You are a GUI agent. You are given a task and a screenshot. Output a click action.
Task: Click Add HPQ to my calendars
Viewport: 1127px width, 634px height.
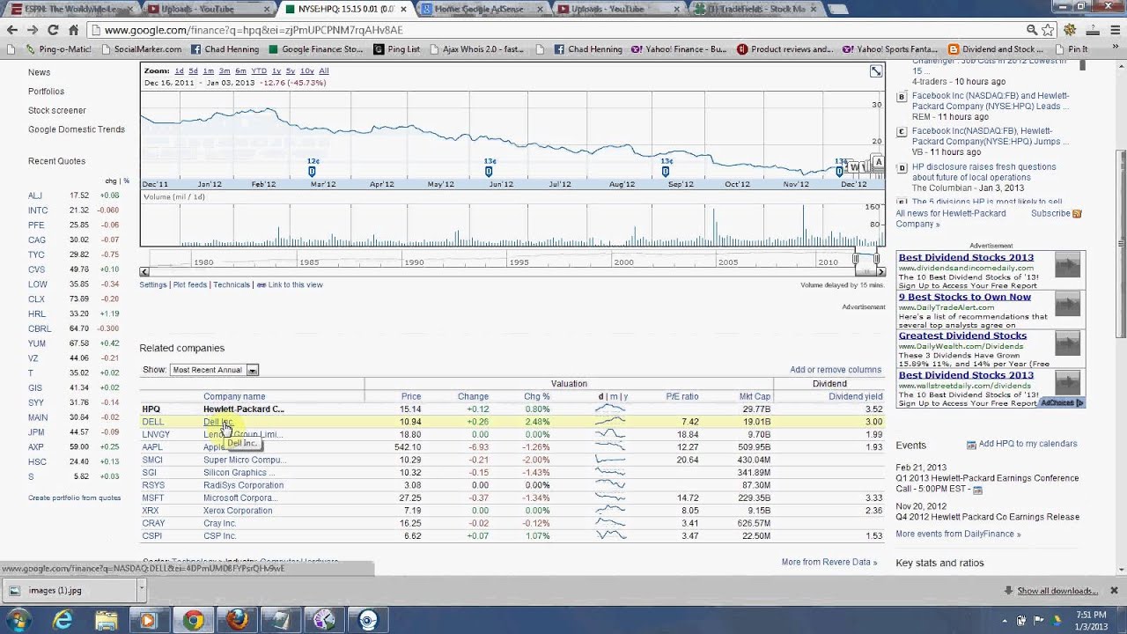[1028, 444]
